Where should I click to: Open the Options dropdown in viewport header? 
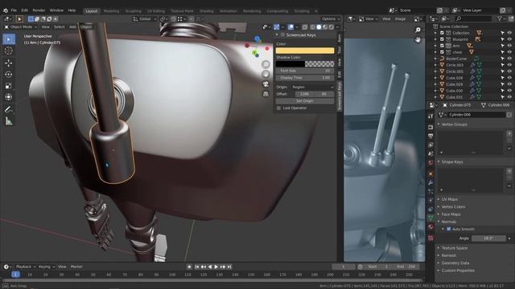point(331,19)
